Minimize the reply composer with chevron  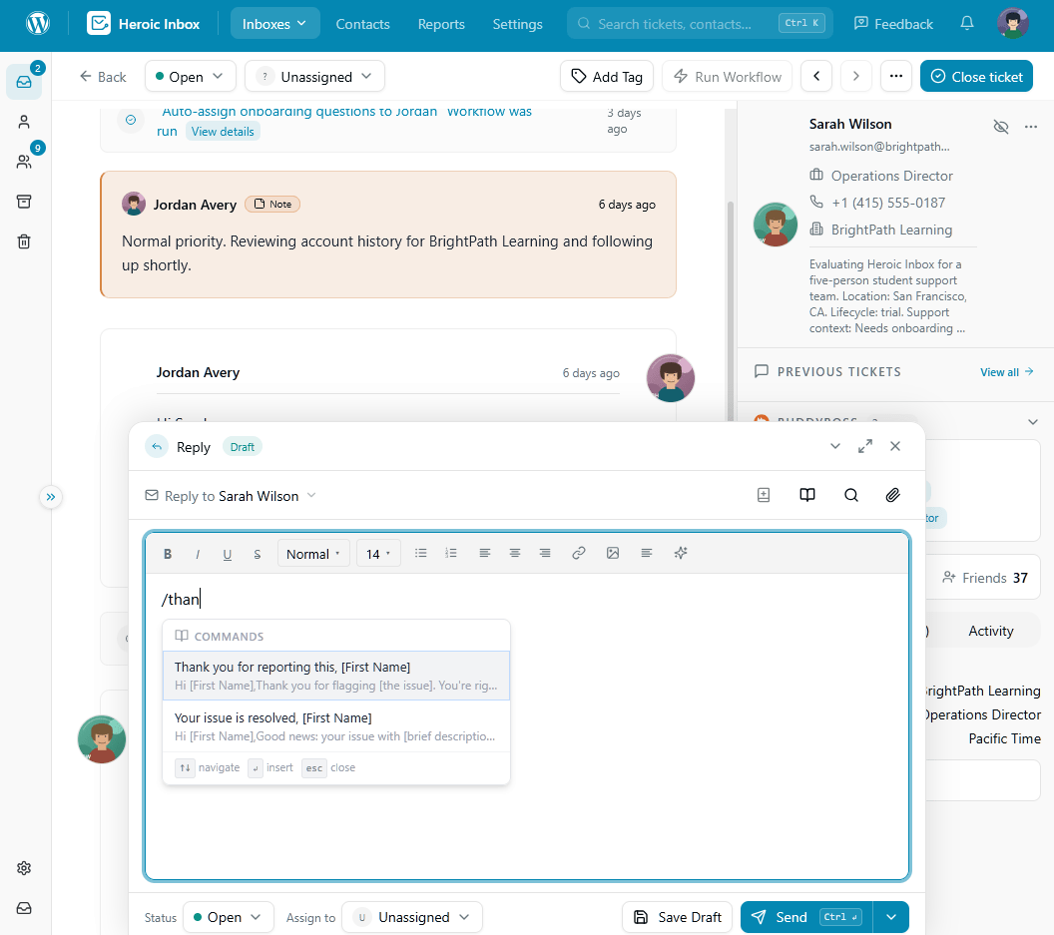pyautogui.click(x=834, y=446)
